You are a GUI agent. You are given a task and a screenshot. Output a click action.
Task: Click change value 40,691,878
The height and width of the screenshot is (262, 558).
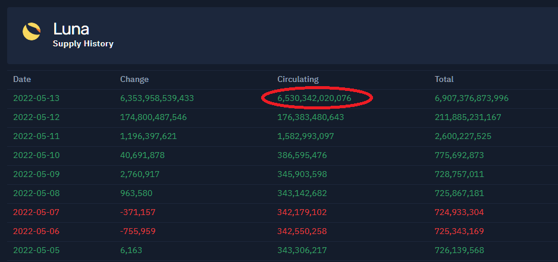coord(142,155)
